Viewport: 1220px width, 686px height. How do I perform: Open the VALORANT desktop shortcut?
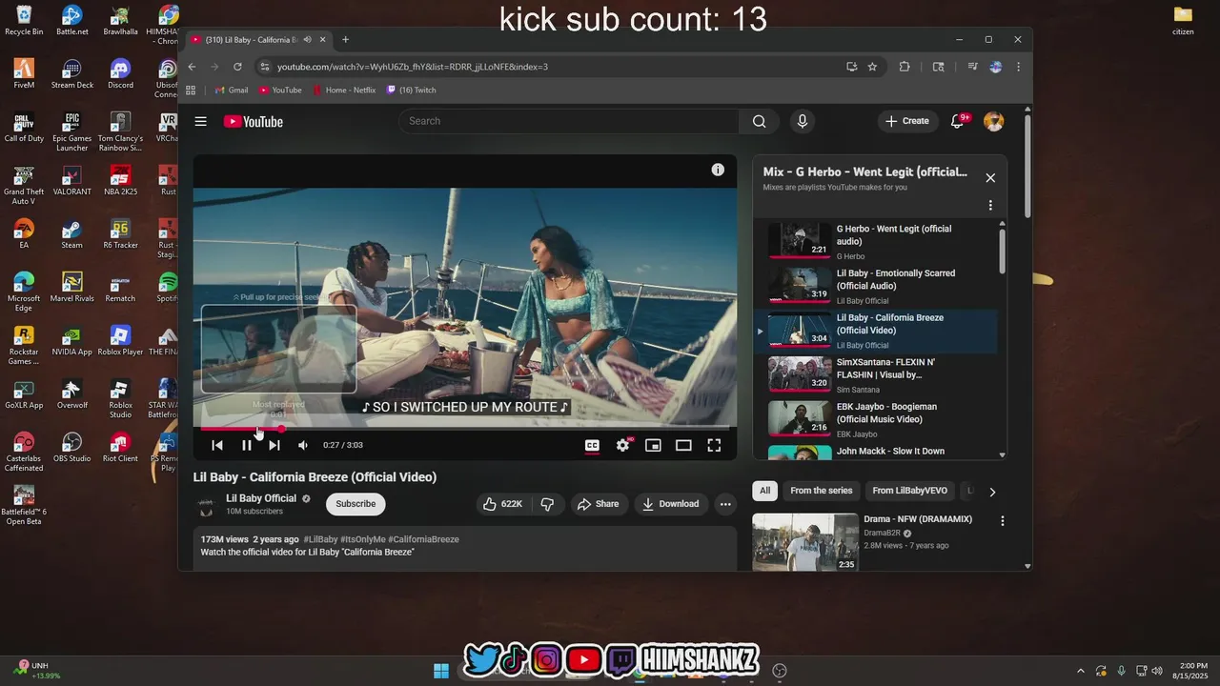pyautogui.click(x=71, y=181)
